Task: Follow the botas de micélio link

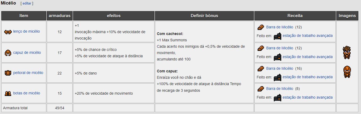Action: [x=27, y=93]
